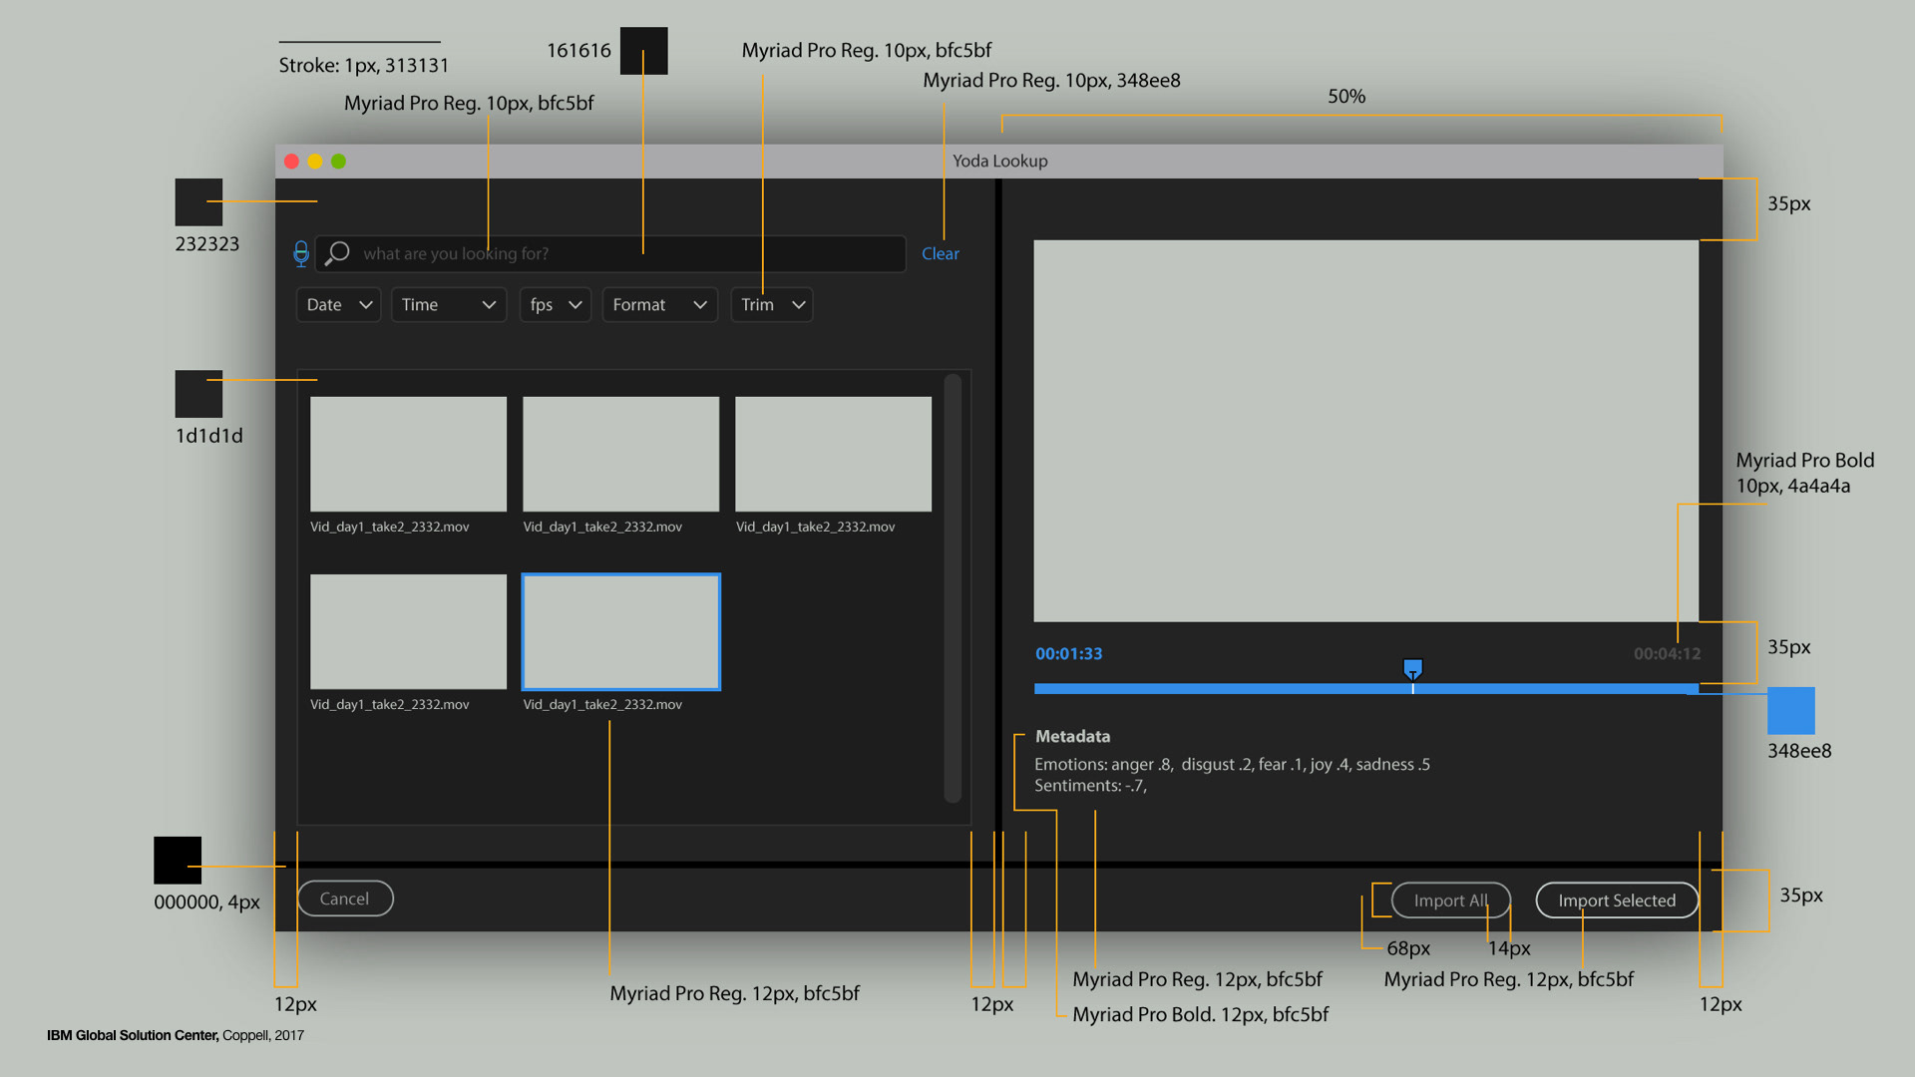Click the blue playhead marker on the timeline
Screen dimensions: 1915x1077
point(1412,667)
